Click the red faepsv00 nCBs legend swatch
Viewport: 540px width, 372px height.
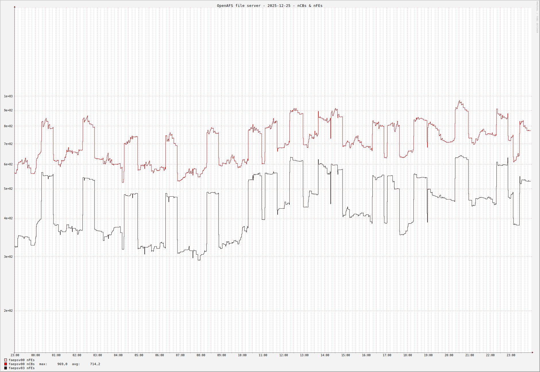point(5,364)
